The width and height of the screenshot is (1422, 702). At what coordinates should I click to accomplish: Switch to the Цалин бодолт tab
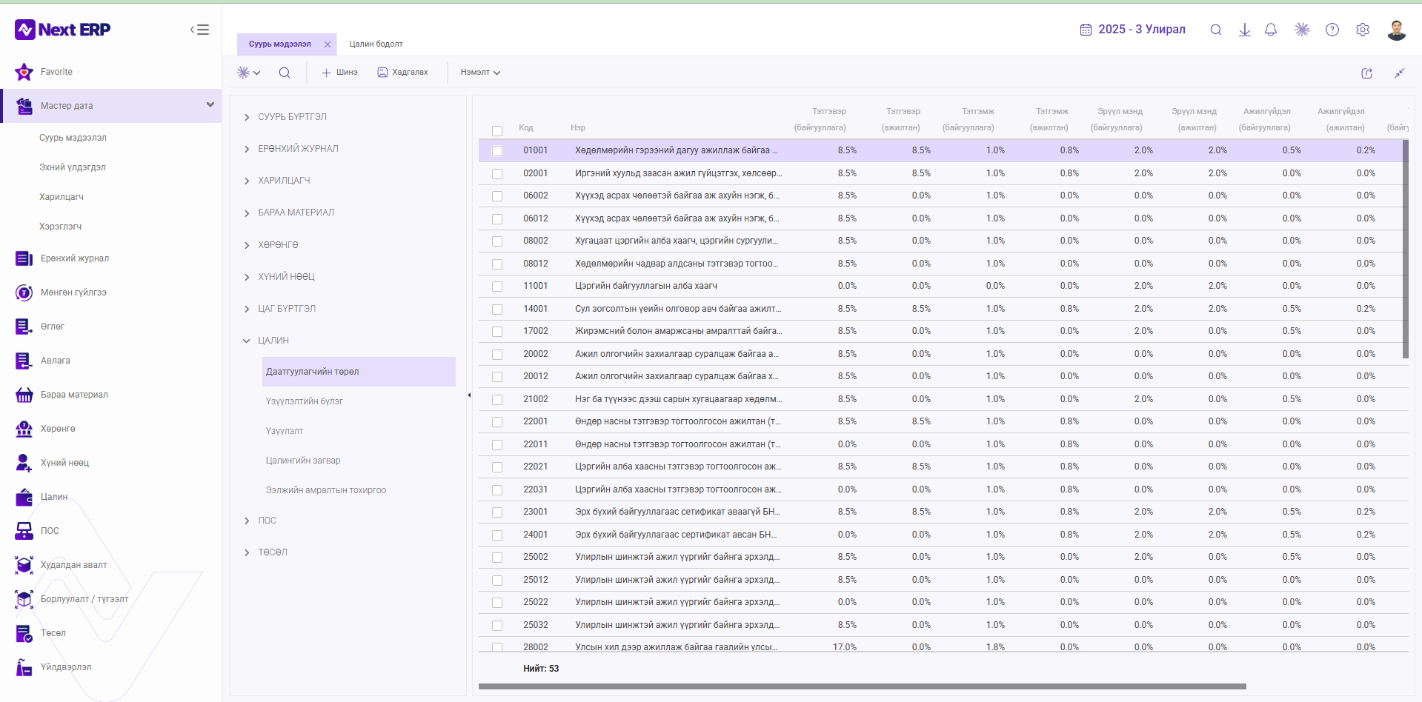[x=376, y=44]
